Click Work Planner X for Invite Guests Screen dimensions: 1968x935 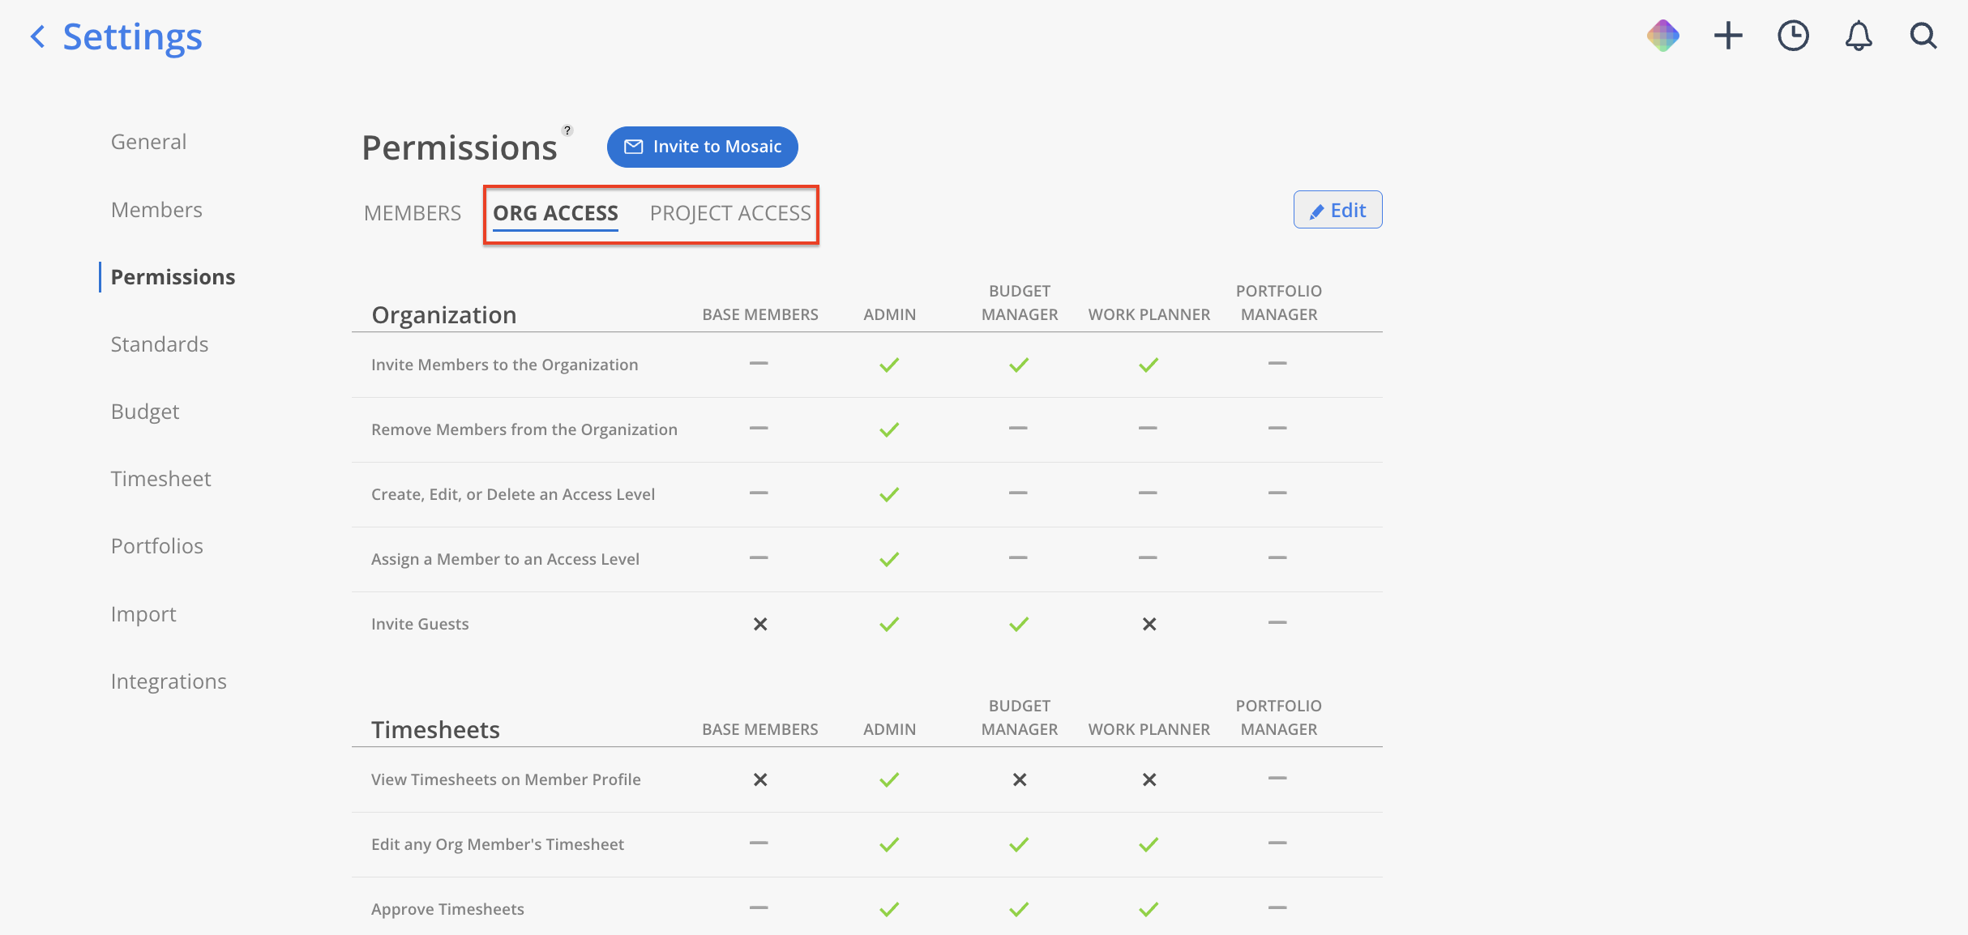1149,624
